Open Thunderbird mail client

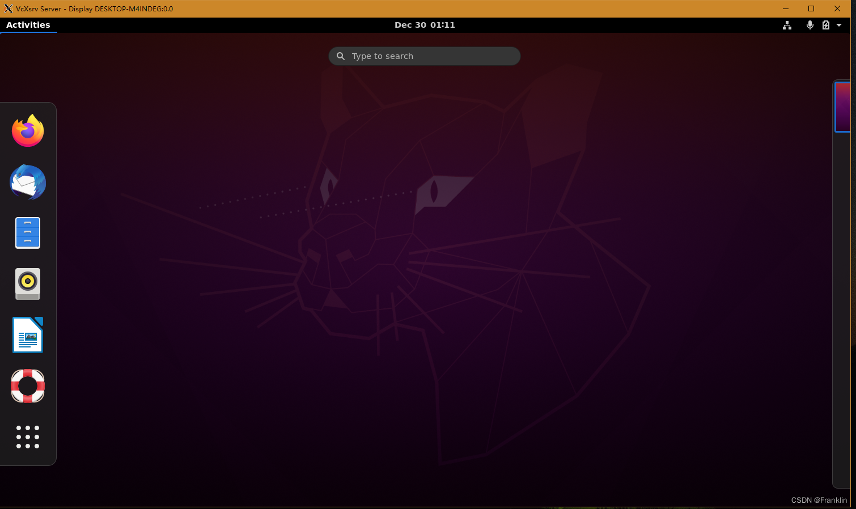coord(27,182)
